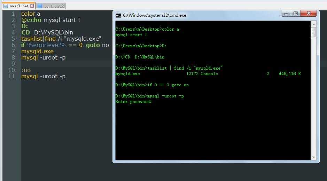
Task: Click the 'D:' line in editor
Action: (x=24, y=26)
